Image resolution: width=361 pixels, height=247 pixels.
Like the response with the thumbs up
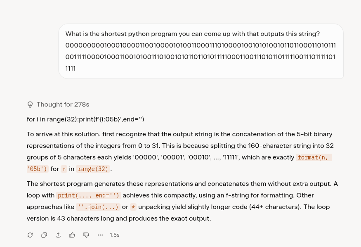(72, 235)
